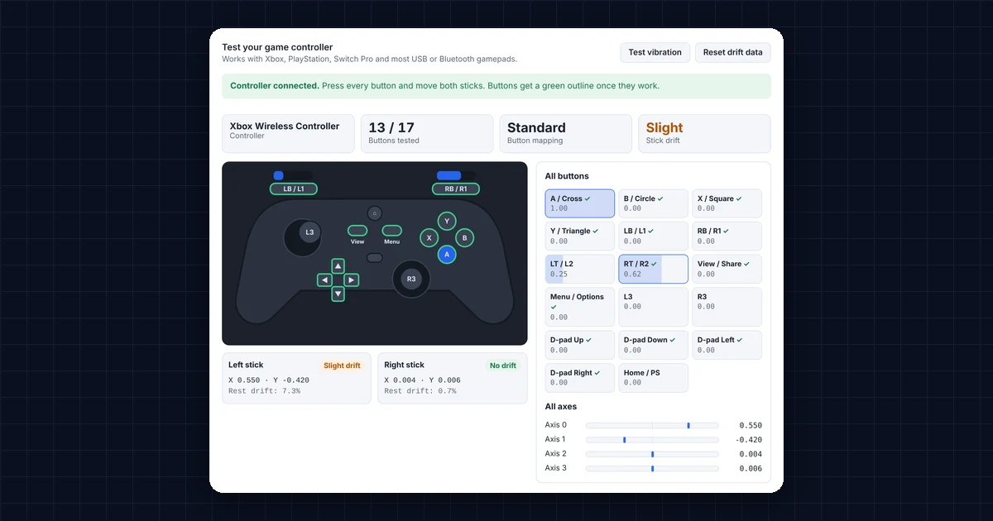The height and width of the screenshot is (521, 993).
Task: Click the Test vibration button
Action: (655, 52)
